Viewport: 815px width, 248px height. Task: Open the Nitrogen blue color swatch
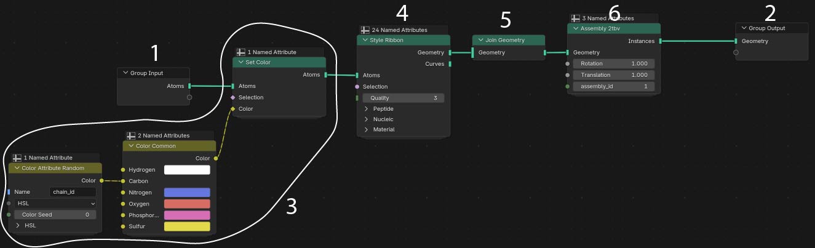pos(187,193)
